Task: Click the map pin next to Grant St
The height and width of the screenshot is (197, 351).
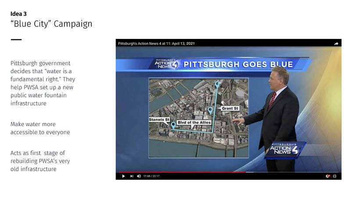Action: 210,110
